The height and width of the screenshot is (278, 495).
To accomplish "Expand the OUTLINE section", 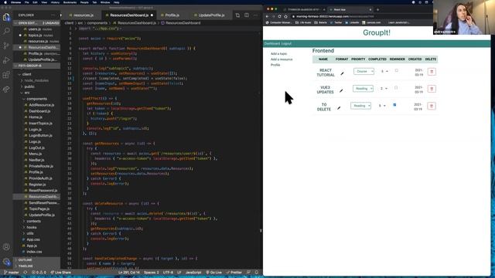I will coord(36,260).
